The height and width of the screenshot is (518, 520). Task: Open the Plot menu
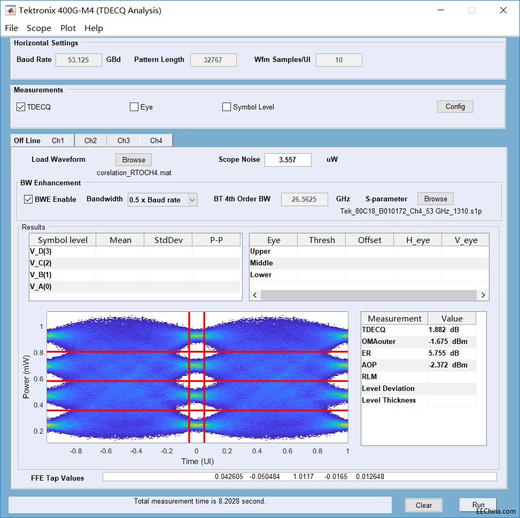(68, 28)
